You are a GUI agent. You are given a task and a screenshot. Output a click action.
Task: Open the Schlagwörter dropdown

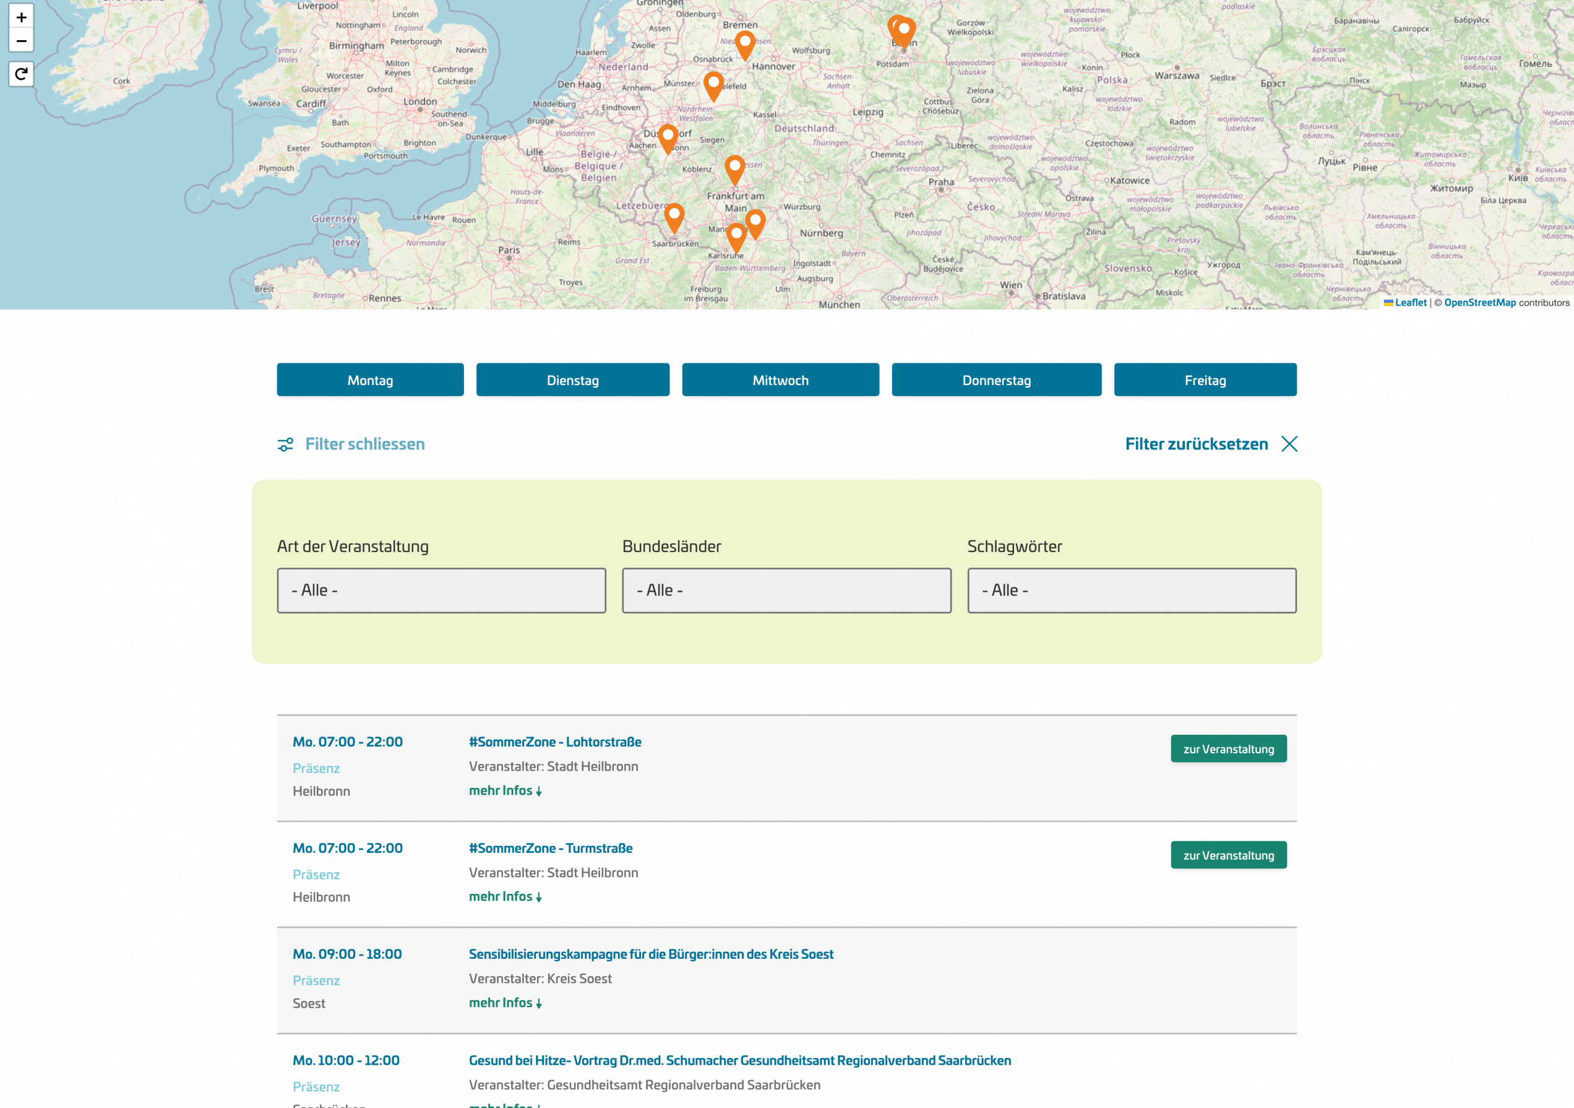[1131, 591]
